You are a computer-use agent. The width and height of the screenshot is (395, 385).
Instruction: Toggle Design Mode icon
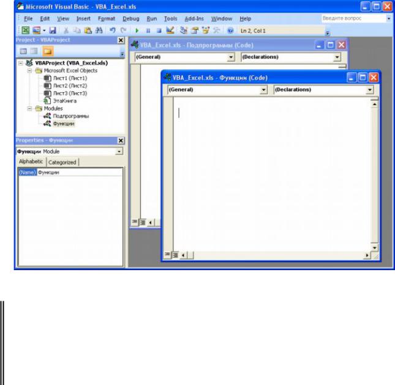point(170,31)
